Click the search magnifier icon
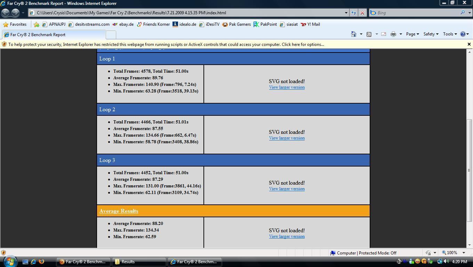Screen dimensions: 473x267 point(463,13)
